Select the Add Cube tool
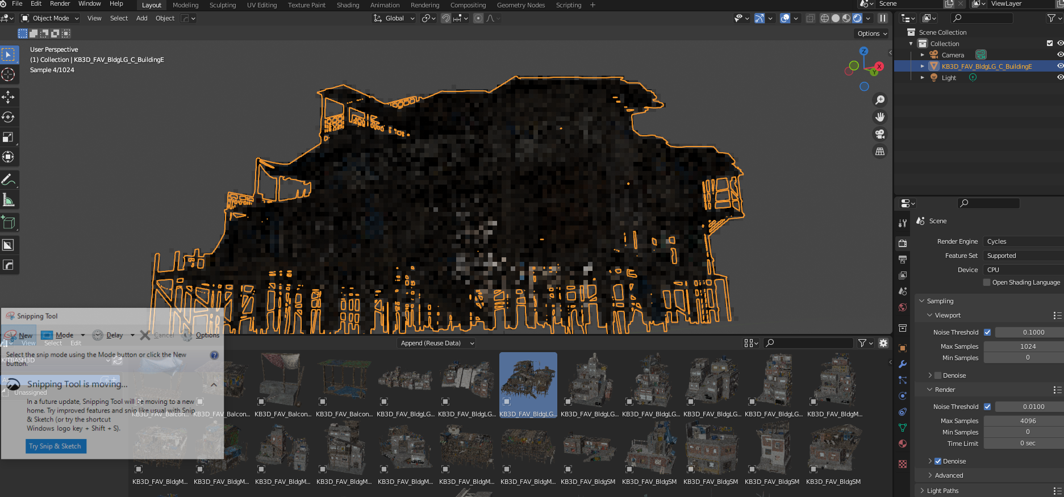 [9, 223]
